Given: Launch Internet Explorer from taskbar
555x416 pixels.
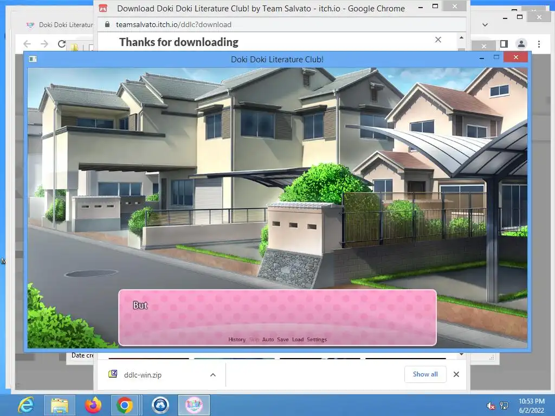Looking at the screenshot, I should 26,405.
